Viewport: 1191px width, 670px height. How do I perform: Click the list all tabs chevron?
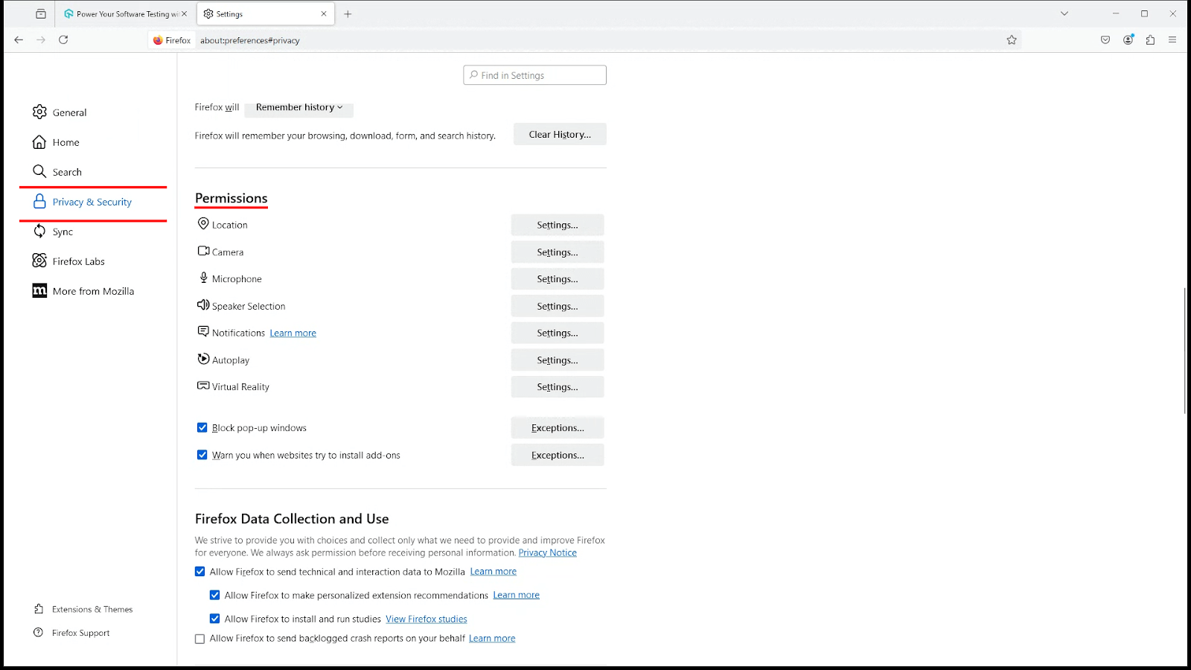click(x=1064, y=13)
